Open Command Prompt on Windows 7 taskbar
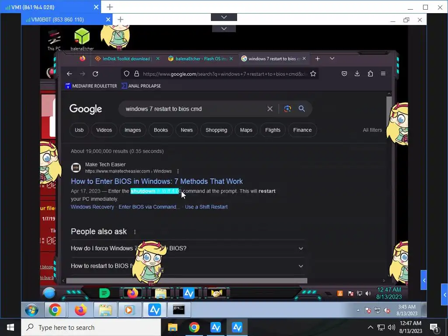This screenshot has height=336, width=448. click(x=179, y=310)
